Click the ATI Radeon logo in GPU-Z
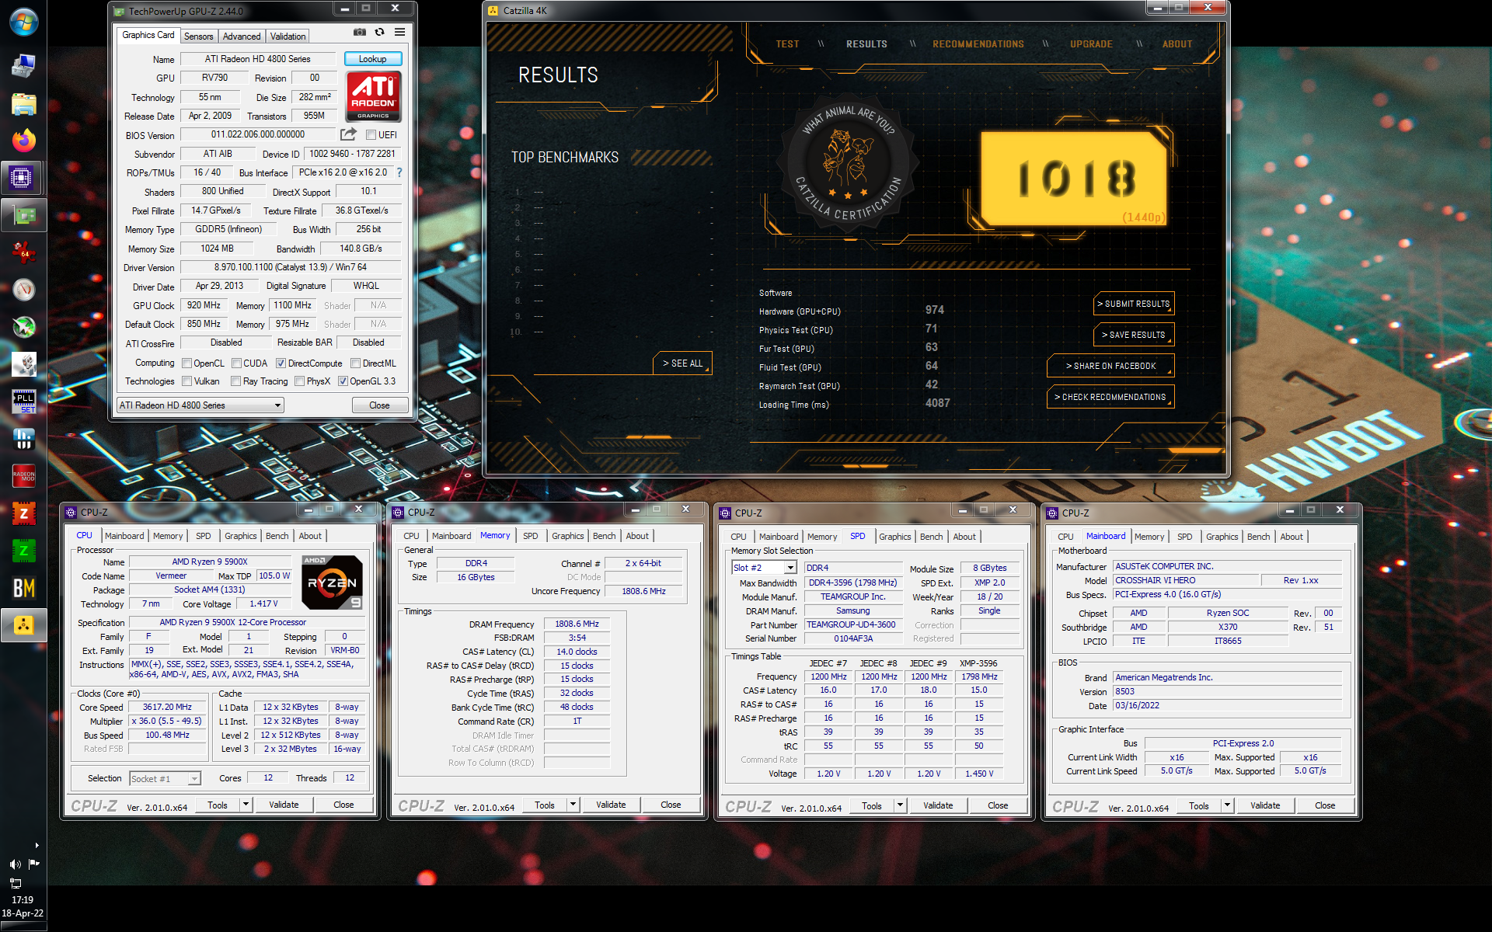 pos(373,96)
